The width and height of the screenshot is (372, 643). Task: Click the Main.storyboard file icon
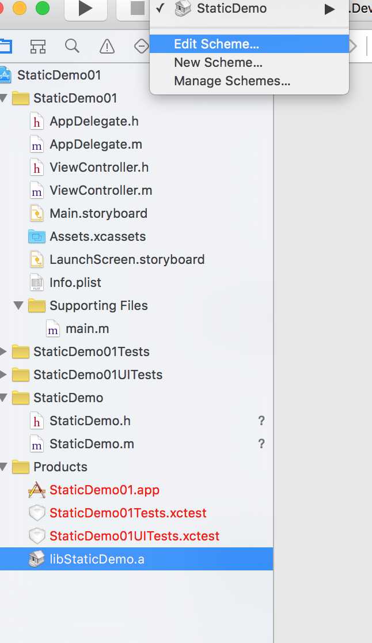[37, 214]
